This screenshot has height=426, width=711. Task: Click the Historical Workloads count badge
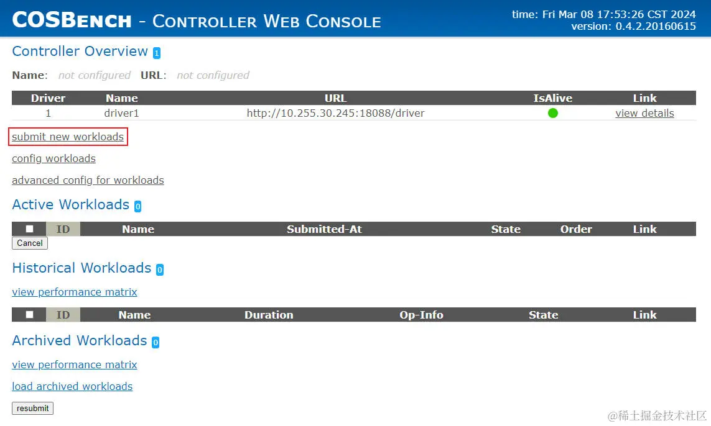[x=160, y=270]
